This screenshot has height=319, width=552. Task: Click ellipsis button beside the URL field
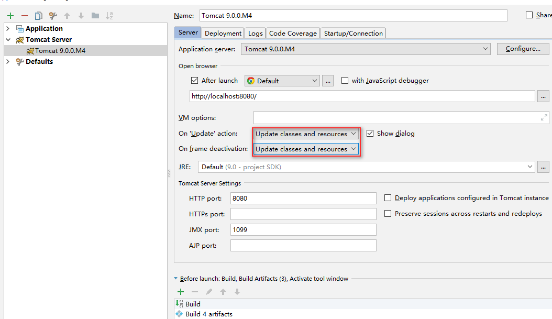click(543, 96)
